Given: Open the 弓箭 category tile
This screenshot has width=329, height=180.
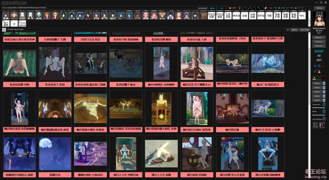Looking at the screenshot, I should pyautogui.click(x=269, y=16).
